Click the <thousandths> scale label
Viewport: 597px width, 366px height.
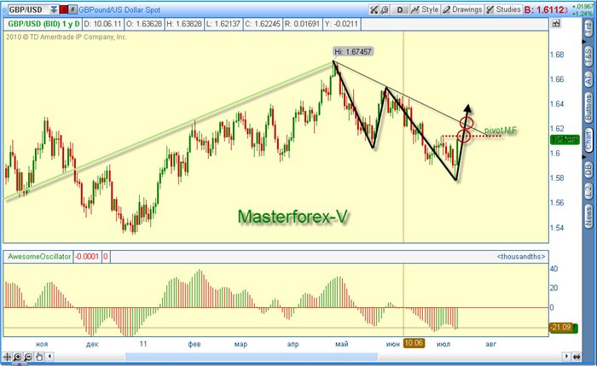pyautogui.click(x=521, y=257)
